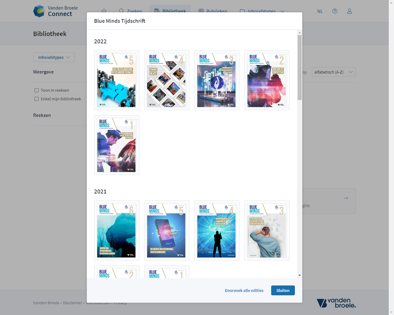Click the Sluiten button
394x315 pixels.
pyautogui.click(x=283, y=290)
